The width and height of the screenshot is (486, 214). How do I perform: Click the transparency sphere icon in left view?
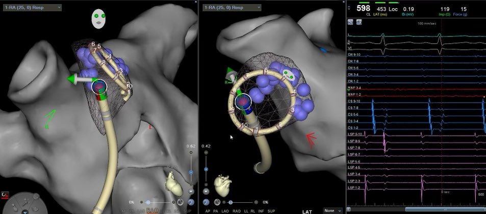coord(180,202)
